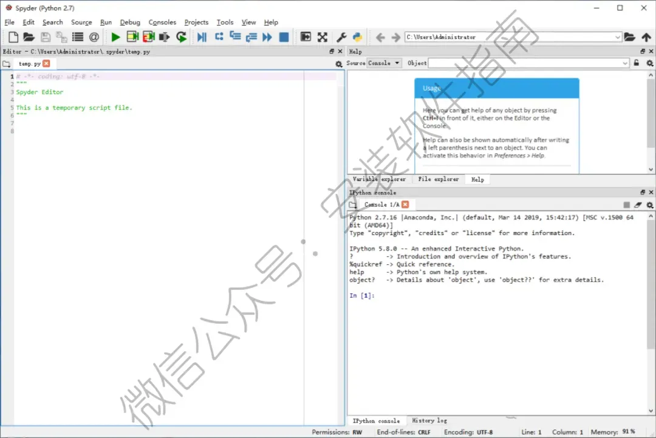Screen dimensions: 656x438
Task: Clear console variables eraser icon
Action: [638, 205]
